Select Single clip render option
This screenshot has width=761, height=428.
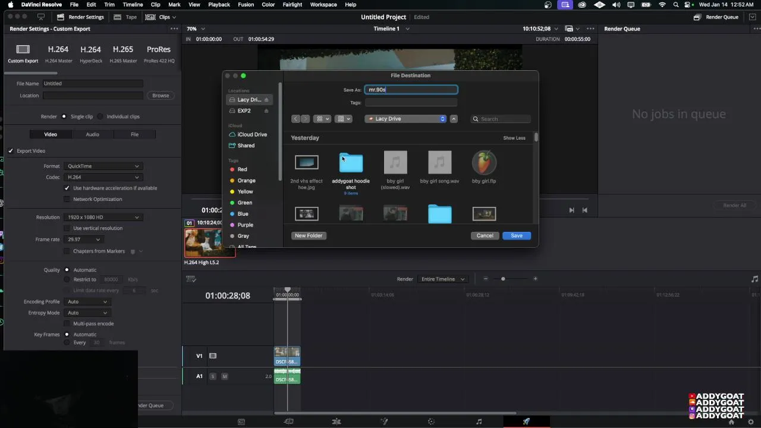point(64,117)
